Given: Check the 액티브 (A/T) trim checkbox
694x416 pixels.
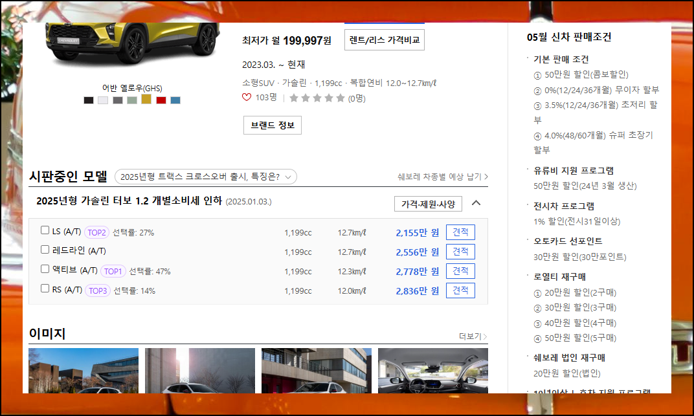Looking at the screenshot, I should click(x=45, y=268).
